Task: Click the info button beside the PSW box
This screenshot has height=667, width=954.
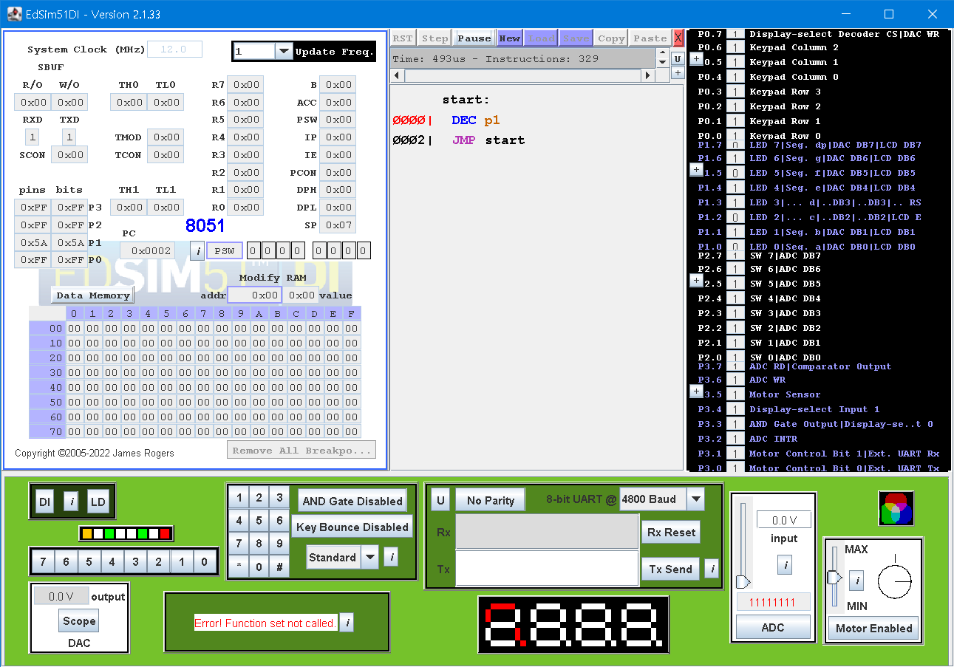Action: click(x=197, y=251)
